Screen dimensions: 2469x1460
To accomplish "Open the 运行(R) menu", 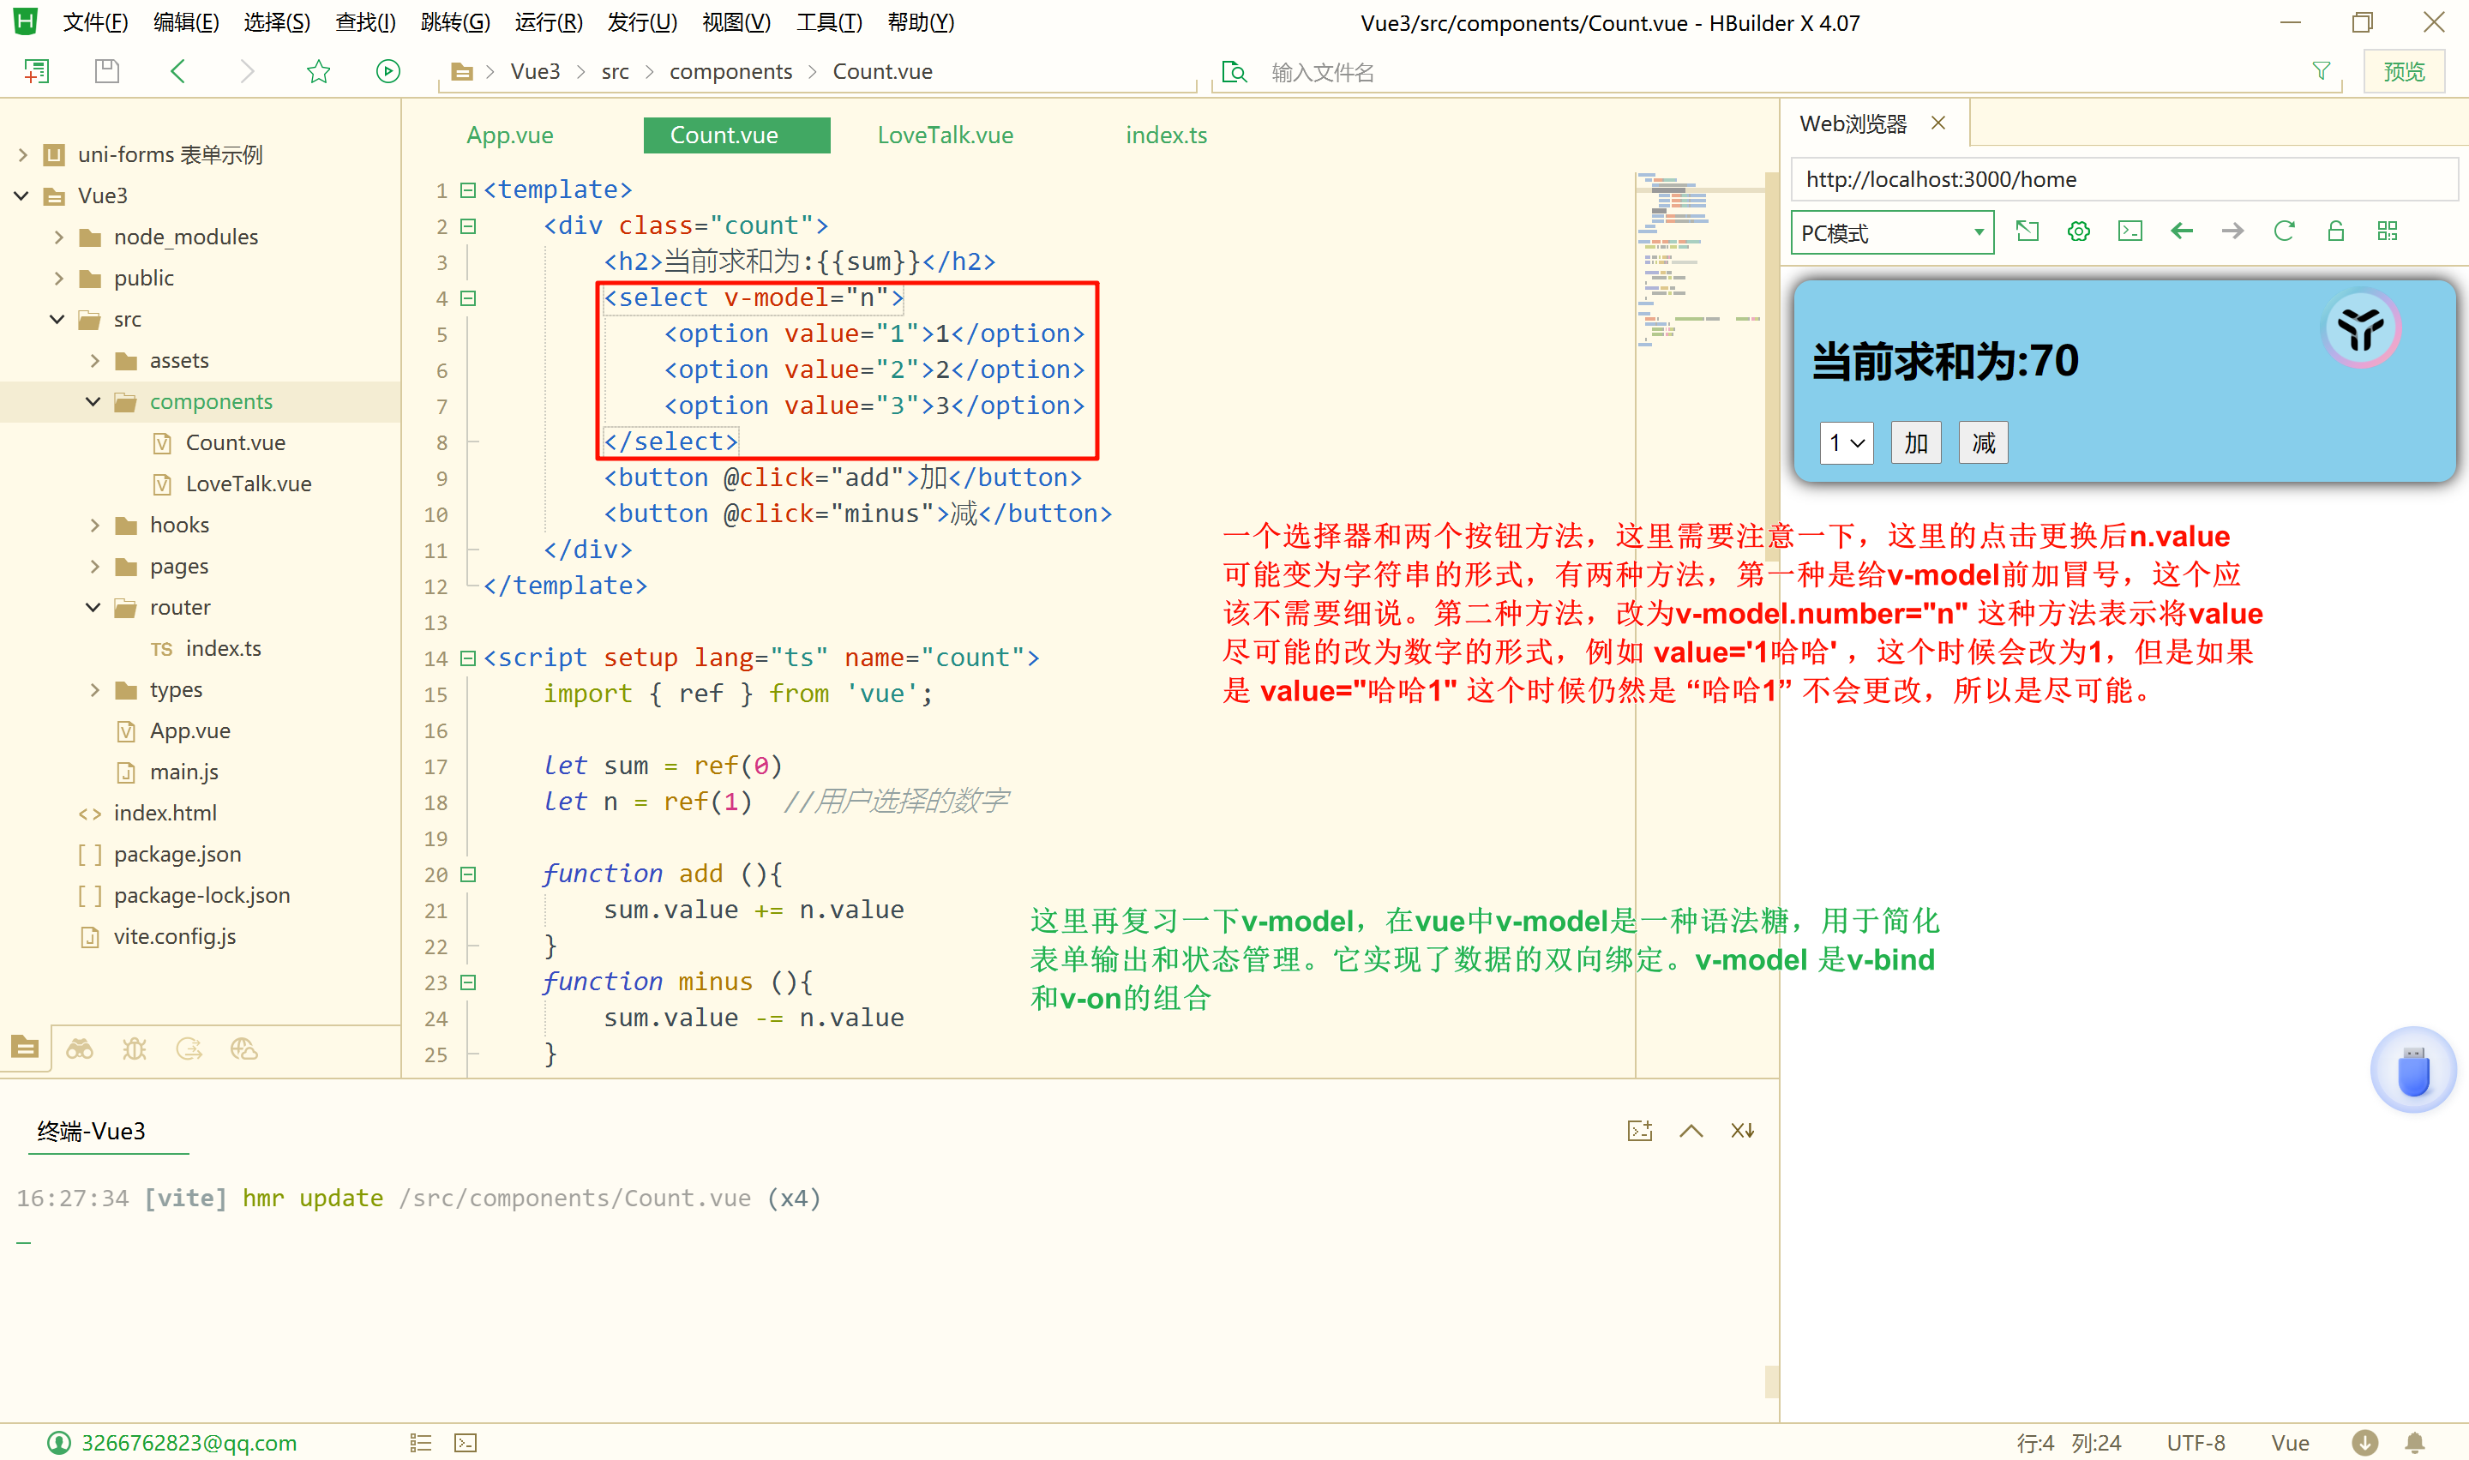I will [548, 21].
